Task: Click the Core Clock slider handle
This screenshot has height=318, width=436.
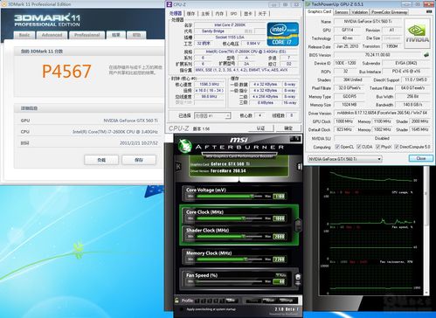Action: (244, 218)
